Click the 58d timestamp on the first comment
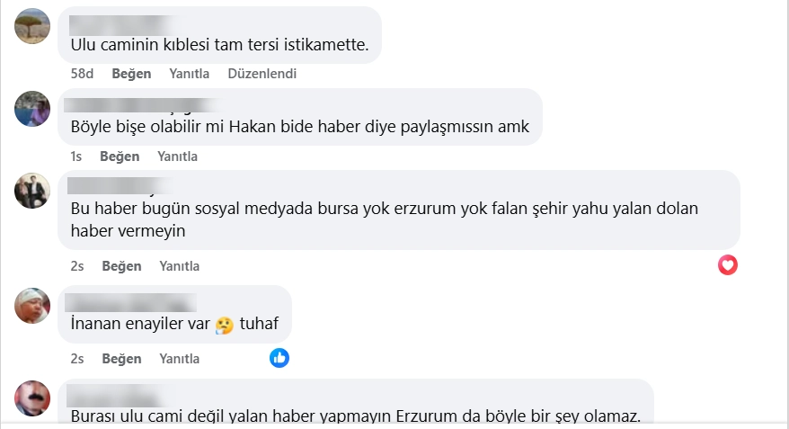This screenshot has height=429, width=789. click(x=82, y=73)
